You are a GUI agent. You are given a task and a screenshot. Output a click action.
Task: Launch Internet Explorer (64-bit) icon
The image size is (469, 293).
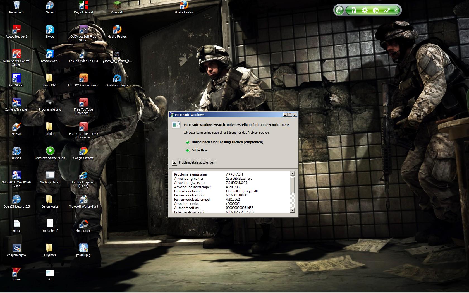tap(83, 175)
